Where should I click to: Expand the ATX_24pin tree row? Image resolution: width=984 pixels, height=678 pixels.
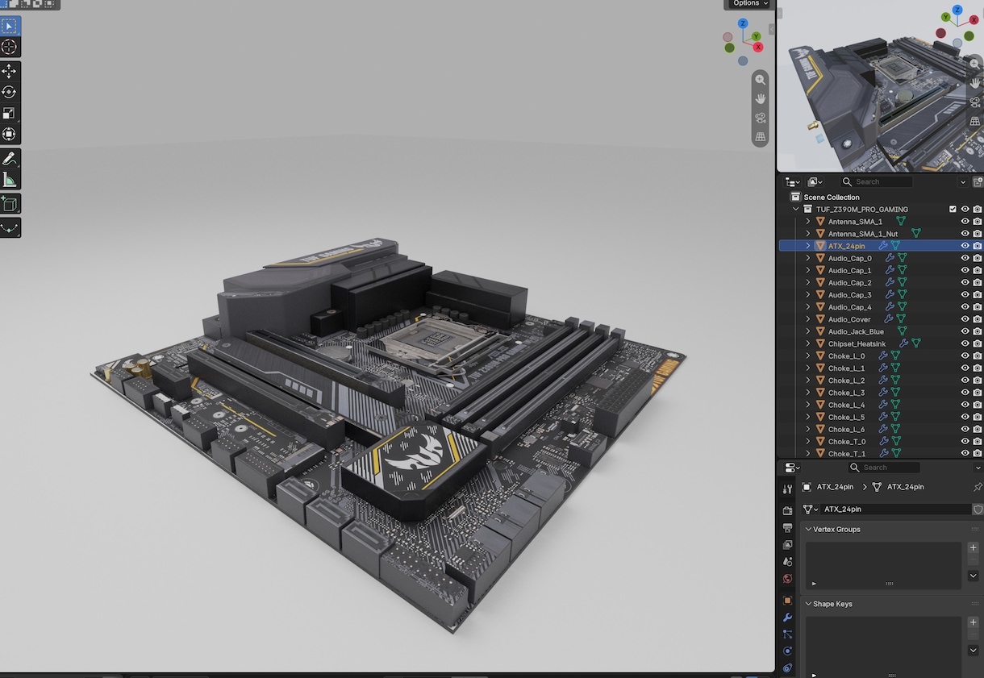click(x=808, y=246)
